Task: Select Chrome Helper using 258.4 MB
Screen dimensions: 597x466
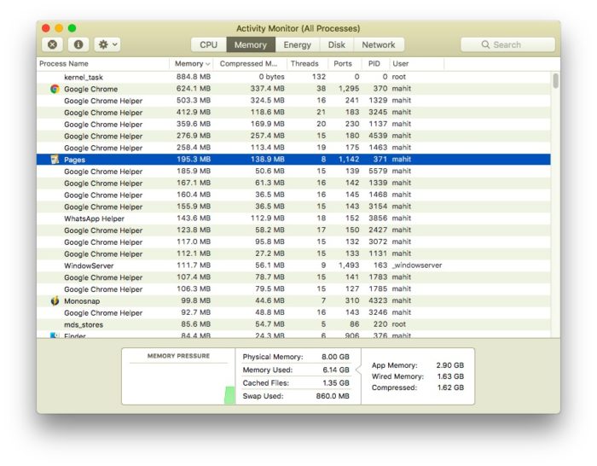Action: [293, 148]
